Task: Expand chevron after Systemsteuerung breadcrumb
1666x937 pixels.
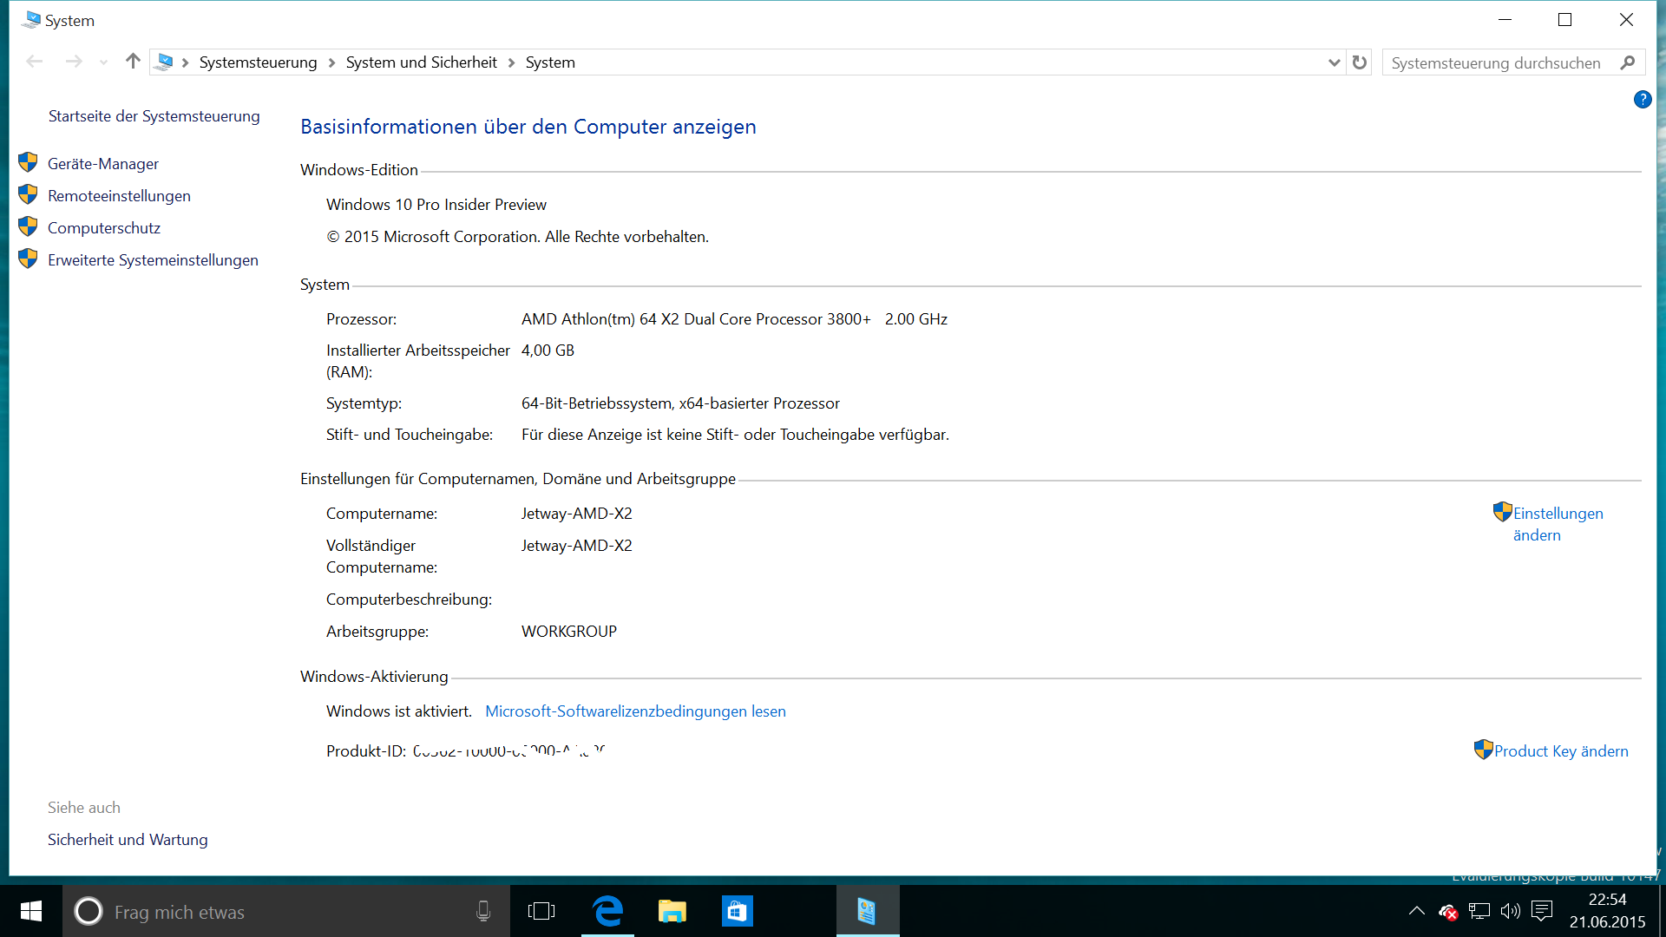Action: coord(331,62)
